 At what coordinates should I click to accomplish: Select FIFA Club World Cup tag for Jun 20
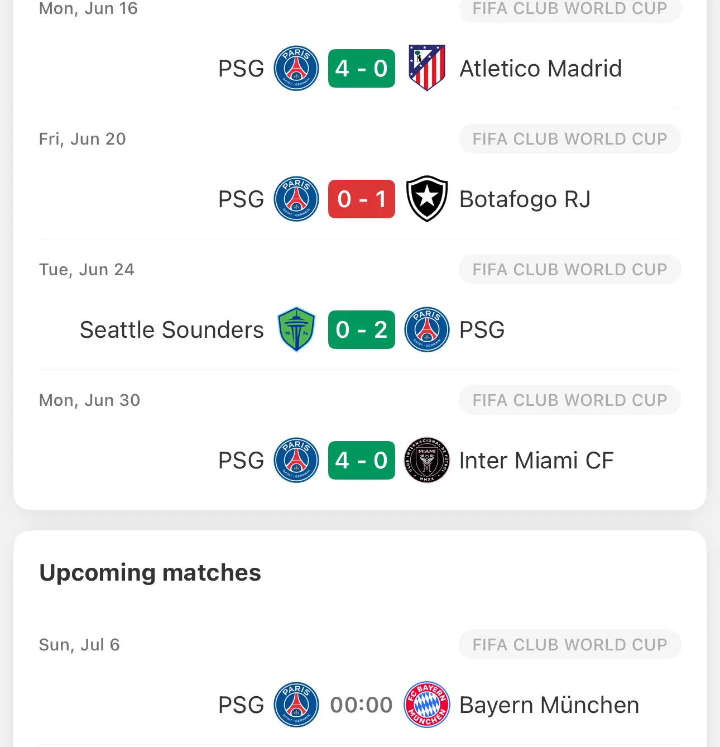click(x=570, y=138)
